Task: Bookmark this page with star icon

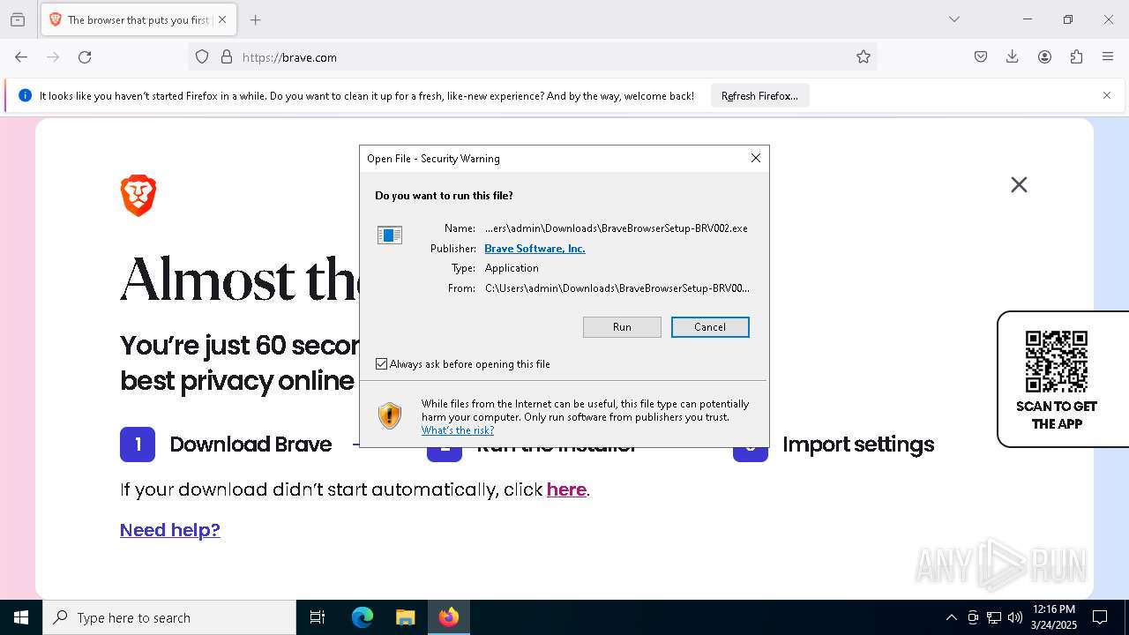Action: point(864,57)
